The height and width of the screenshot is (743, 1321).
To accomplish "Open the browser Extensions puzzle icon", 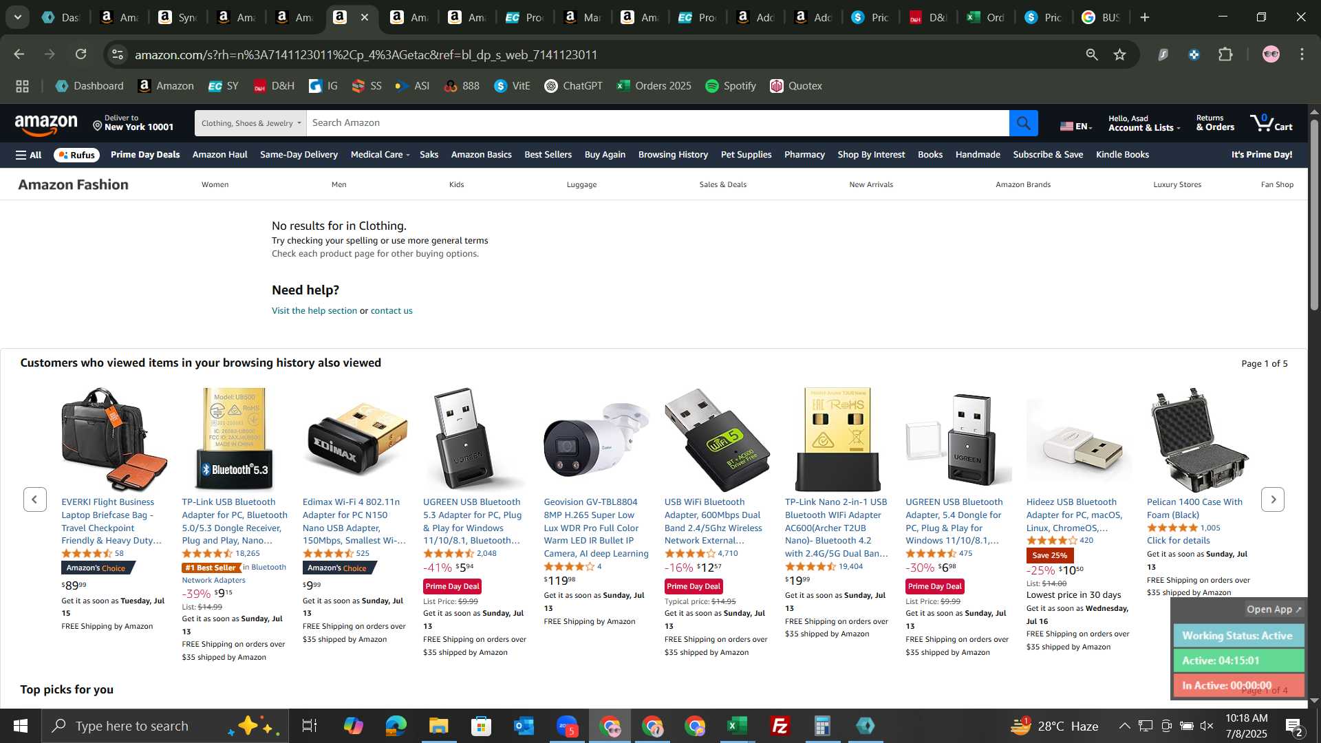I will point(1225,54).
